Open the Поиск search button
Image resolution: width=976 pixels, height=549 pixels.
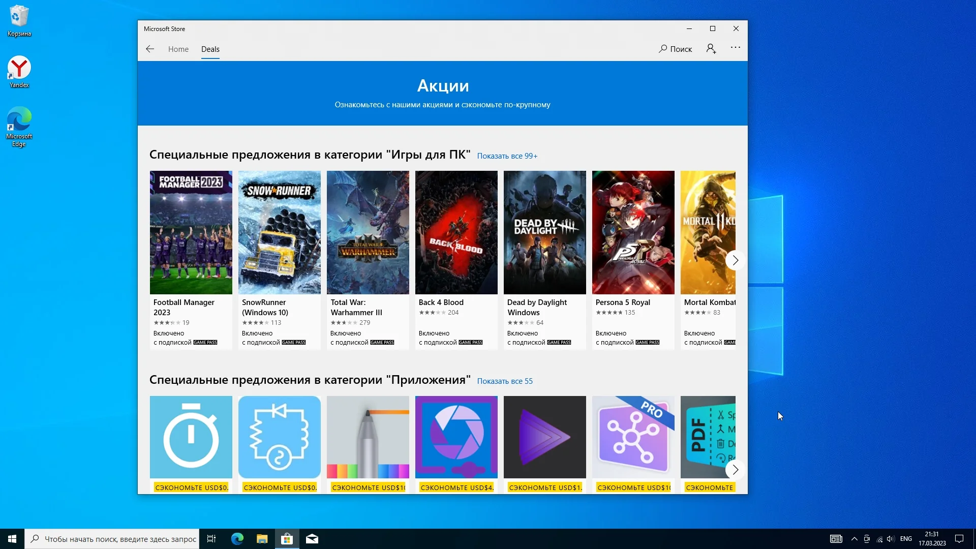pos(676,49)
